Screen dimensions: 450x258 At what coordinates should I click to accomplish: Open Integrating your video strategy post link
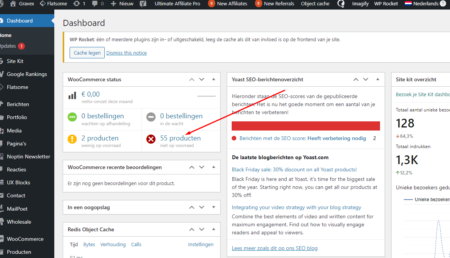click(x=296, y=207)
